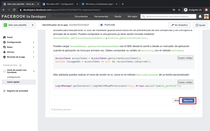Click the Siguiente button
This screenshot has width=210, height=131.
pos(188,101)
